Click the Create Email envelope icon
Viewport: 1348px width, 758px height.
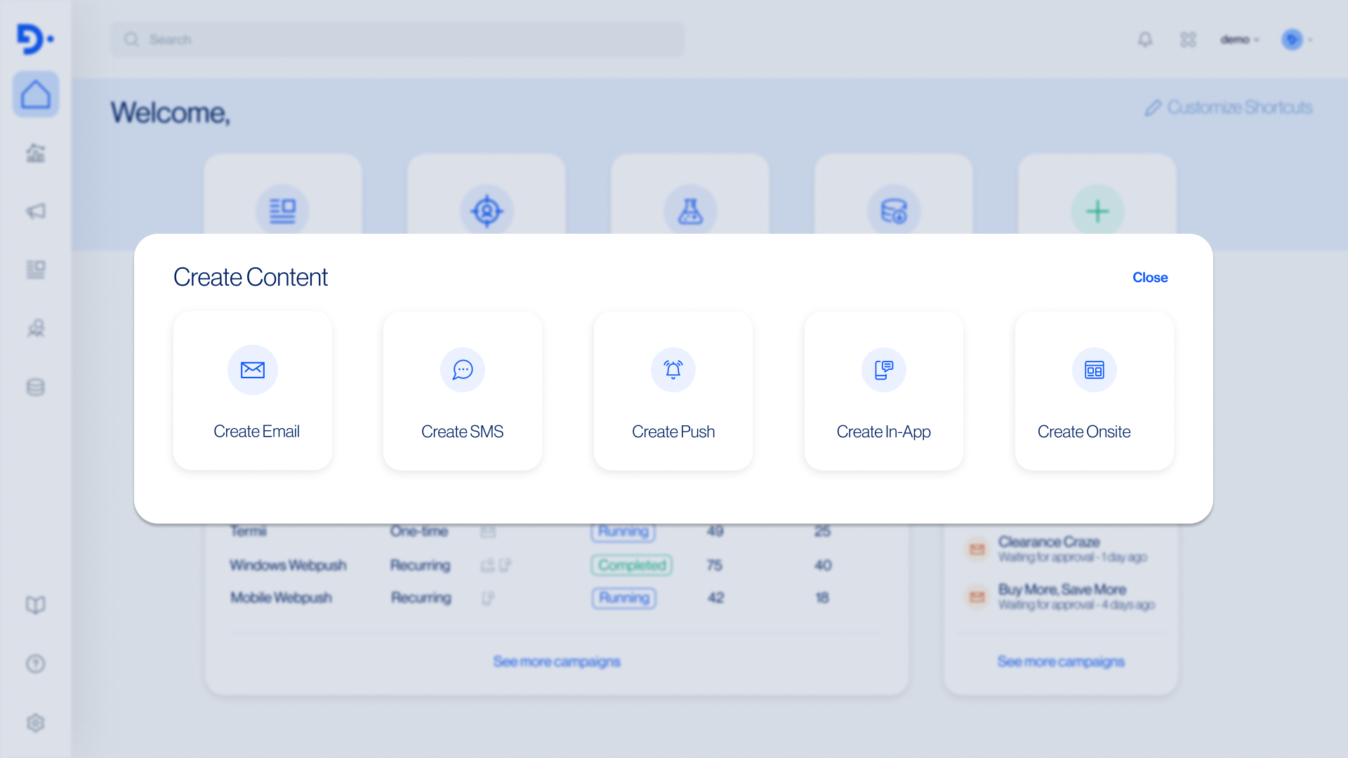tap(252, 370)
